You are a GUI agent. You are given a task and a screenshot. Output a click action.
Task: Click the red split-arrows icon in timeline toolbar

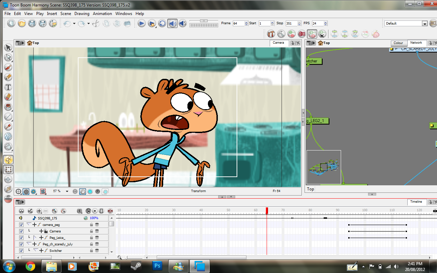pos(110,211)
